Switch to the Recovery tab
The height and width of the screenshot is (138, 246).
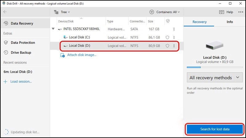[199, 22]
